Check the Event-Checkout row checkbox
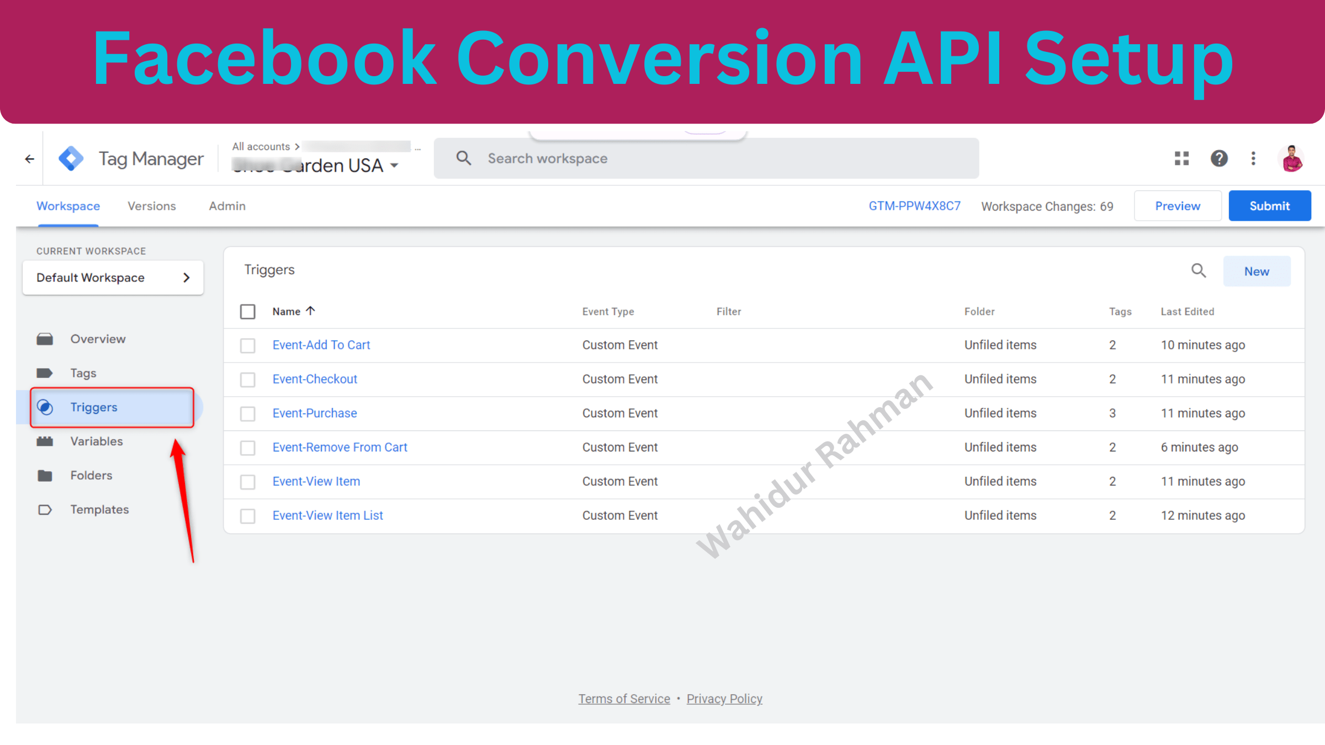The image size is (1325, 745). [248, 380]
